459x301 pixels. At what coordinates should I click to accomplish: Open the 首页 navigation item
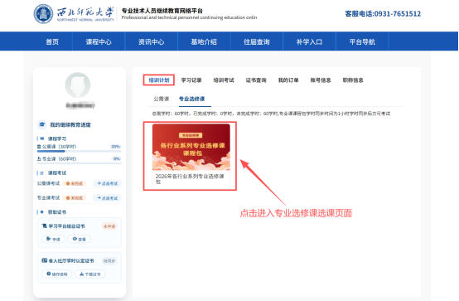52,42
